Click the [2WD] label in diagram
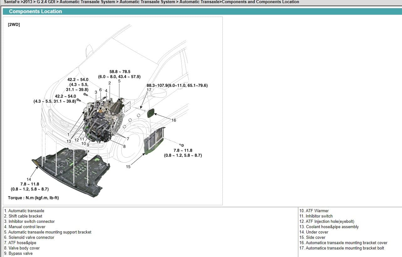This screenshot has height=257, width=402. 14,25
